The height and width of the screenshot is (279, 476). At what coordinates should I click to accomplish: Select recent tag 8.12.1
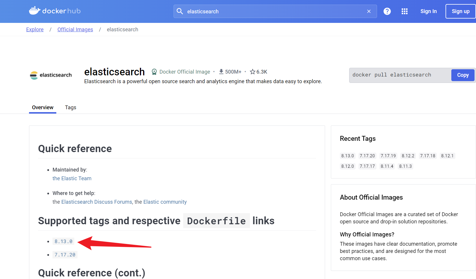[447, 156]
